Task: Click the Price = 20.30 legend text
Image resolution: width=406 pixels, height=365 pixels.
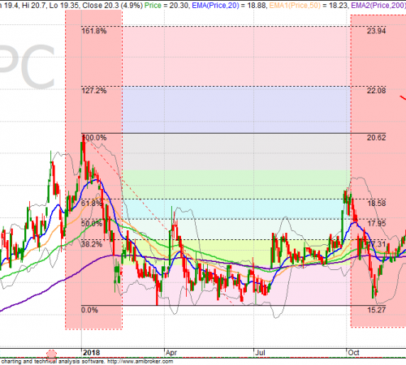Action: pos(166,6)
